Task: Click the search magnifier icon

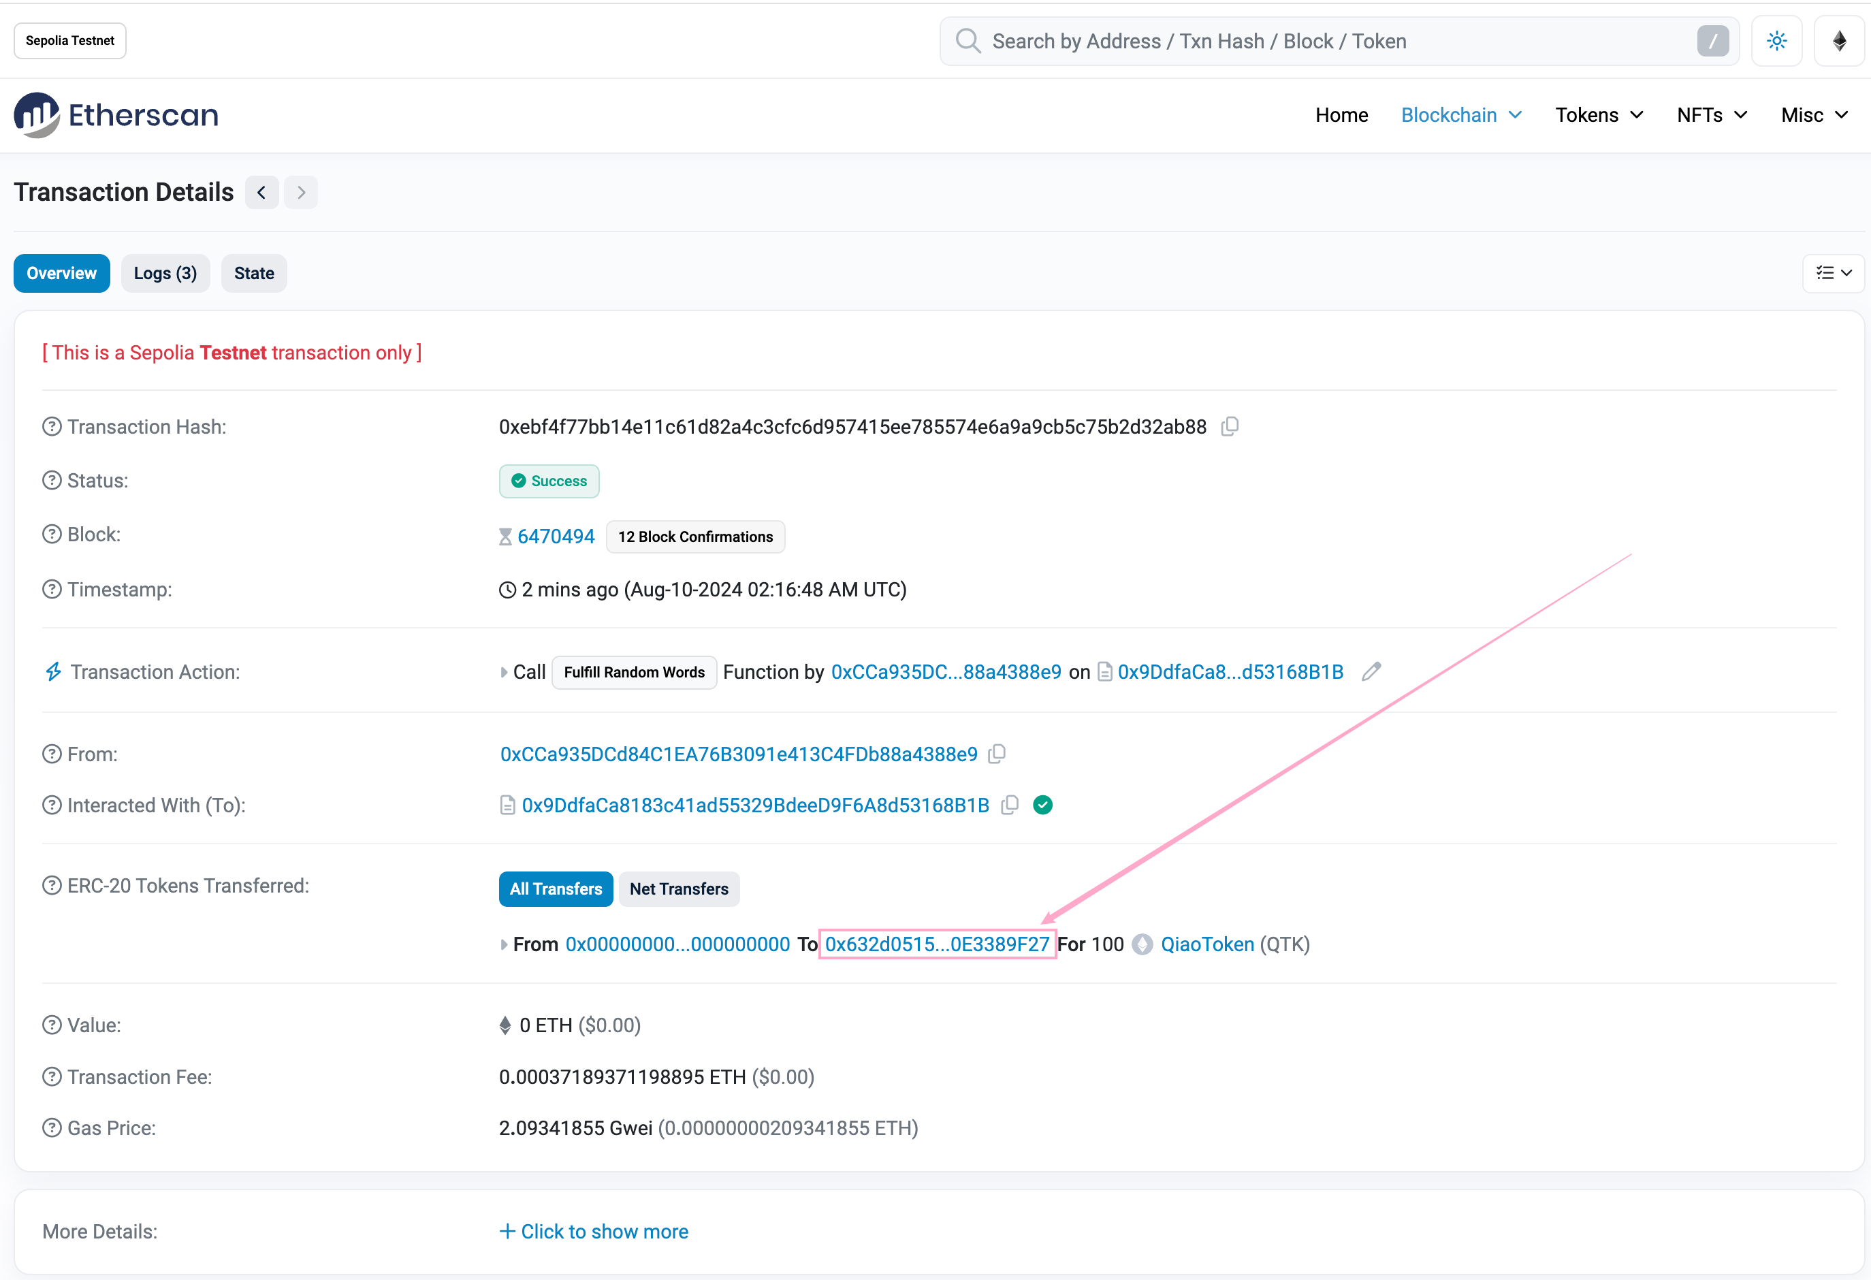Action: (968, 41)
